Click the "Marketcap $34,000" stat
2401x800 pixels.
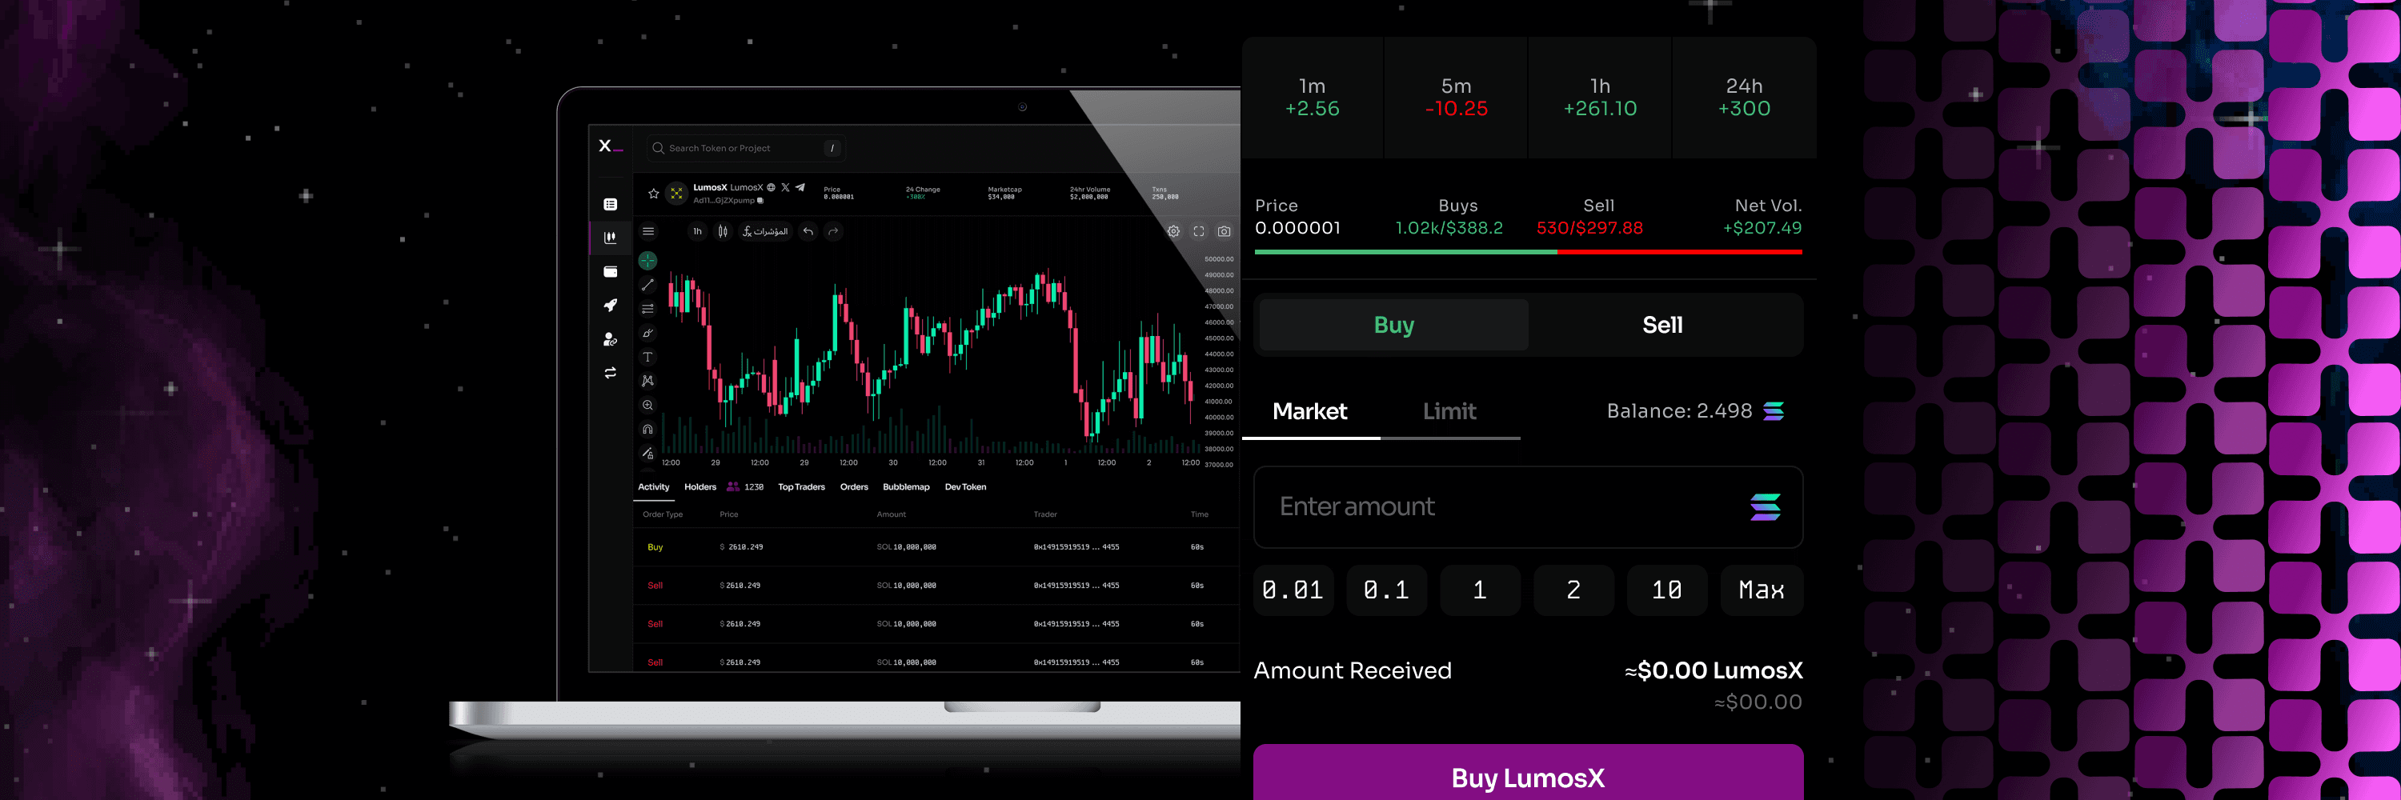[x=1004, y=193]
